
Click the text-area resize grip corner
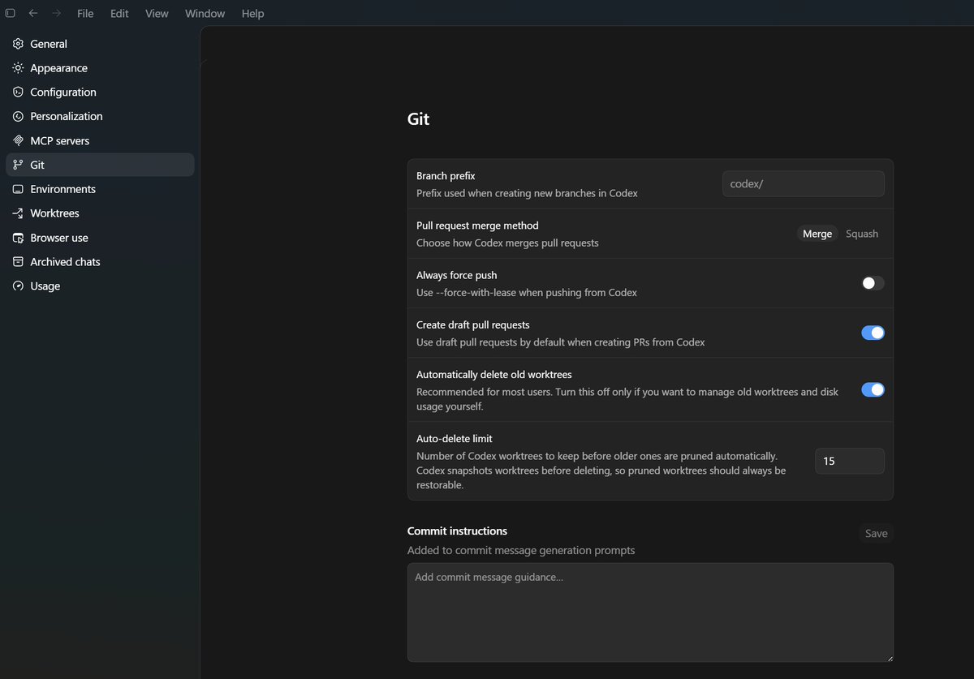click(889, 657)
